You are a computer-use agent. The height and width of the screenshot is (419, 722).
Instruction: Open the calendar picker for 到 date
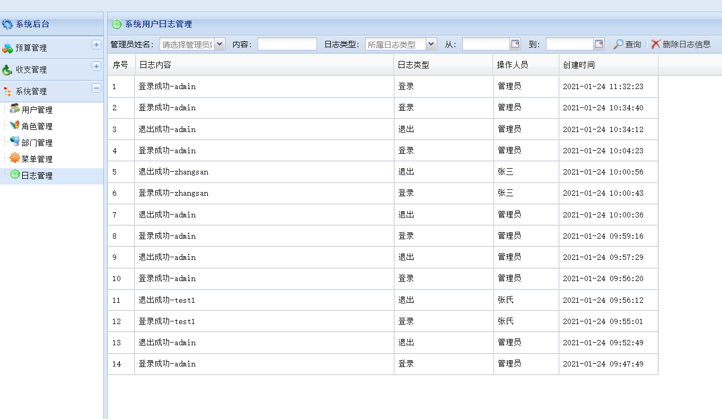click(x=599, y=44)
